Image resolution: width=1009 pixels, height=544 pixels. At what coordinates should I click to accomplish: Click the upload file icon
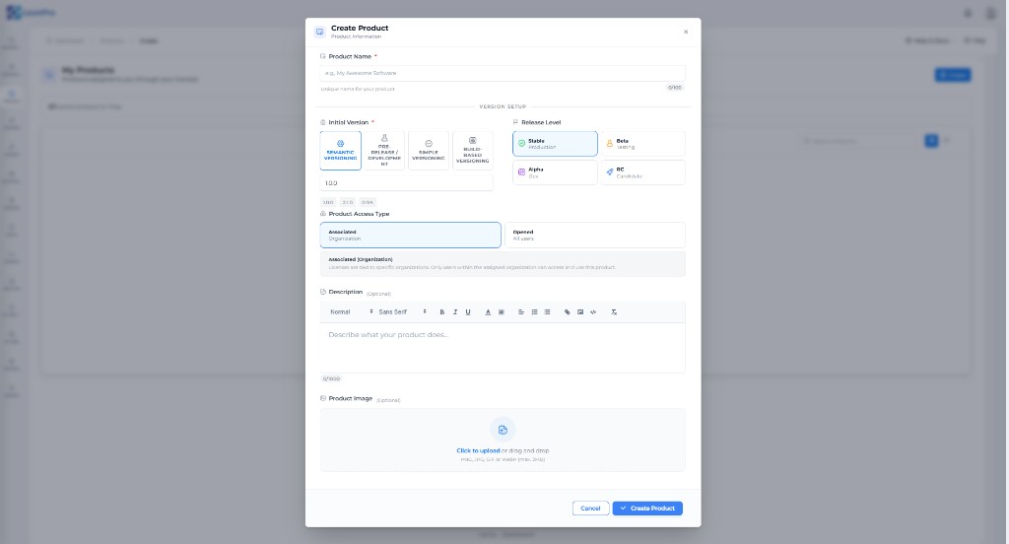click(x=503, y=430)
